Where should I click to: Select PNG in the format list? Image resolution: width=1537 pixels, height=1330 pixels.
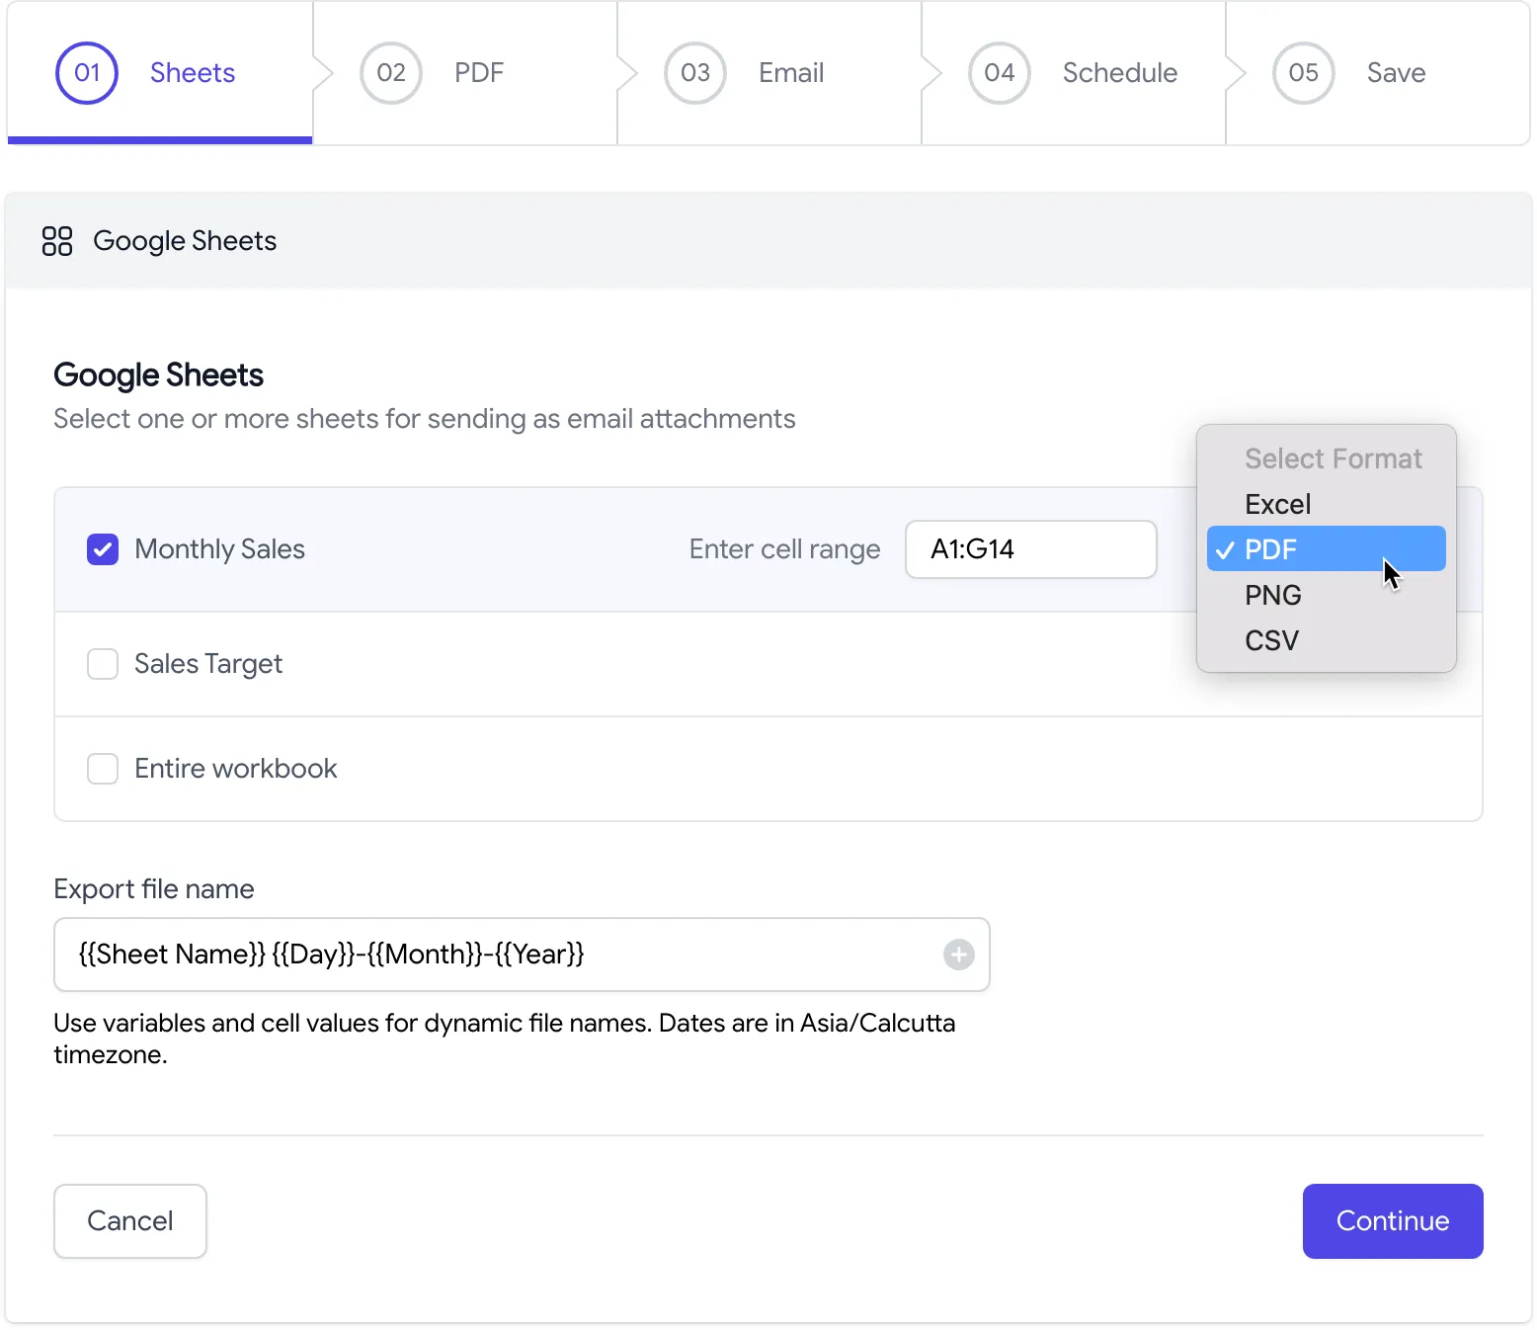click(x=1272, y=595)
